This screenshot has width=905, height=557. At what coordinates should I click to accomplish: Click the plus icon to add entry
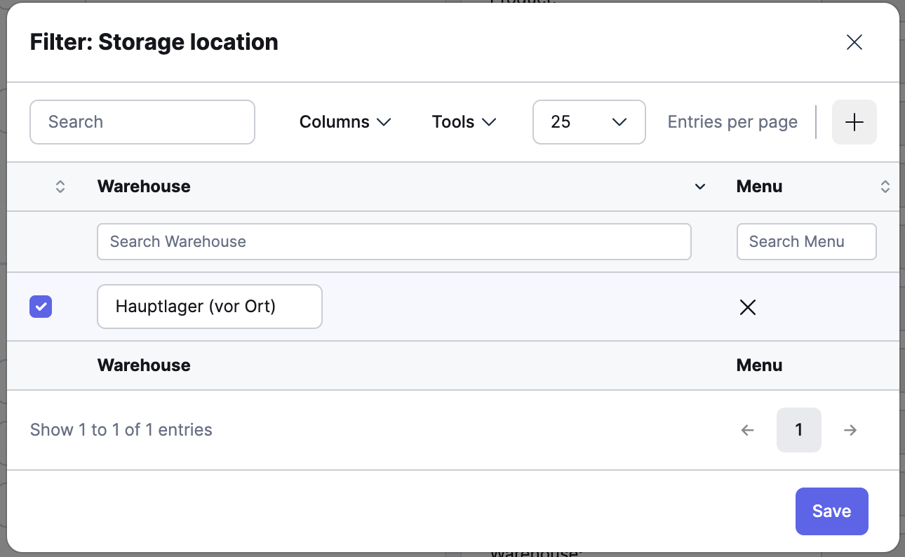(x=854, y=122)
